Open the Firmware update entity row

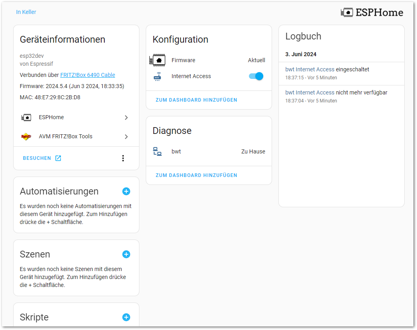(x=209, y=61)
